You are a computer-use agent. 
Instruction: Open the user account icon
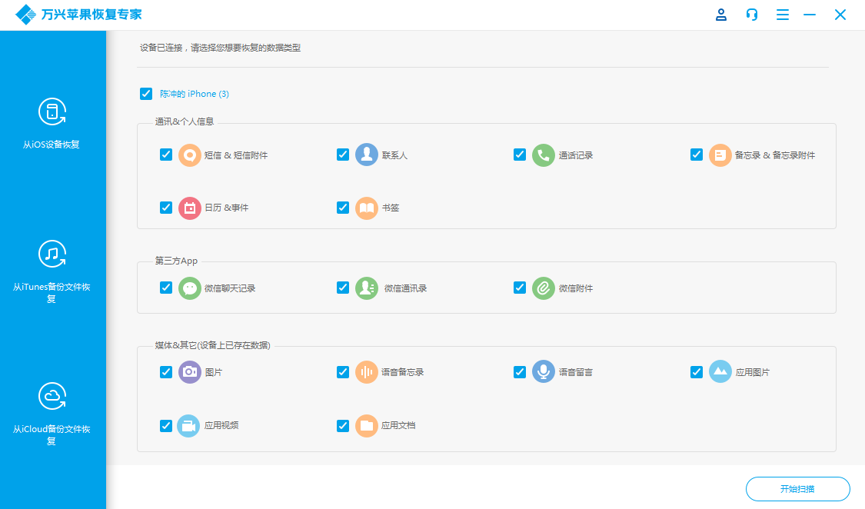coord(721,15)
